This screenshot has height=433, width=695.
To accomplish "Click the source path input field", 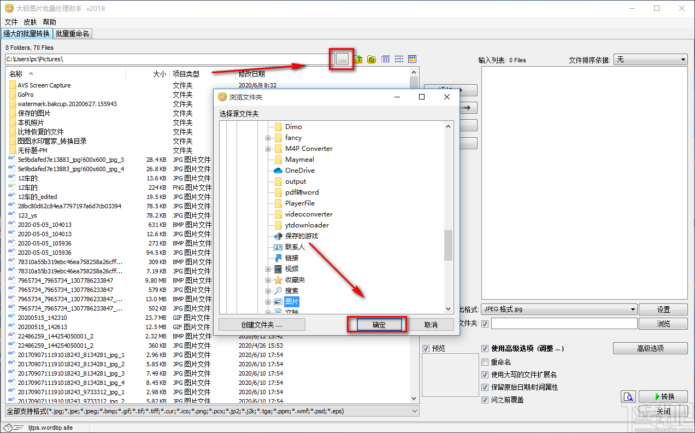I will pyautogui.click(x=170, y=59).
